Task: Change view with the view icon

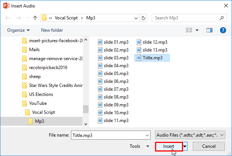Action: [189, 30]
